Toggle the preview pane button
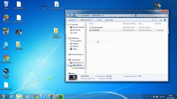Viewport: 177px width, 99px height. pyautogui.click(x=160, y=20)
